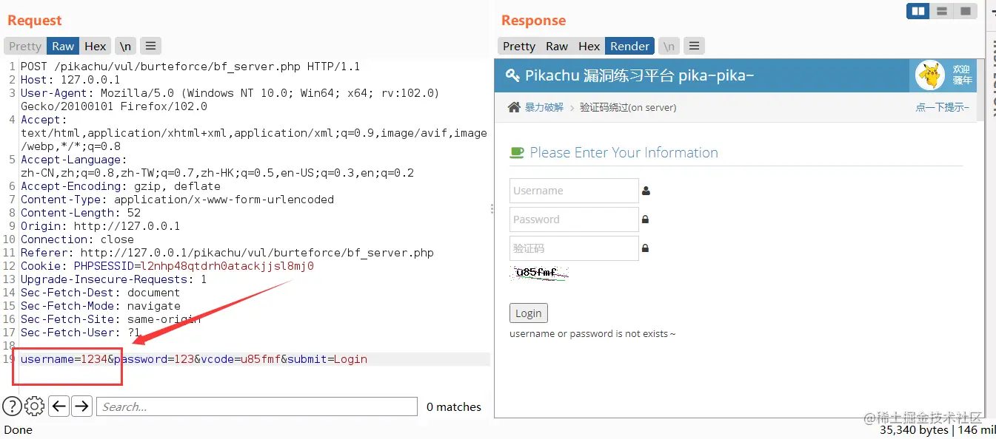Select side-by-side split layout view

pyautogui.click(x=918, y=11)
